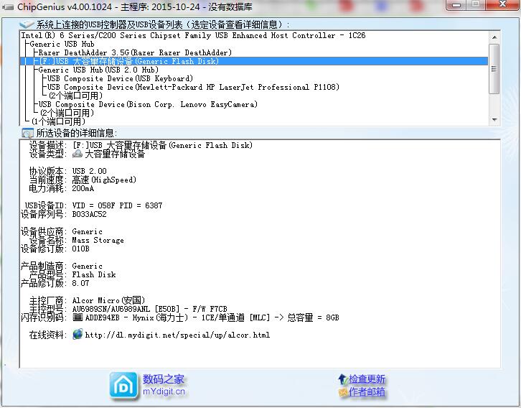The image size is (521, 408).
Task: Click the USB 2.00 protocol version value
Action: (x=90, y=171)
